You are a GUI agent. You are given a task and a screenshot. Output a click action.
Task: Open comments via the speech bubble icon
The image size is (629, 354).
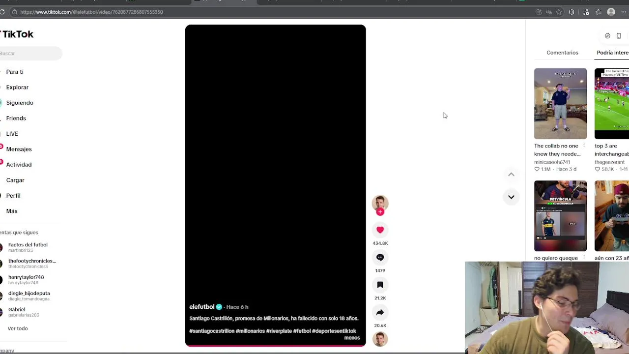click(x=380, y=257)
